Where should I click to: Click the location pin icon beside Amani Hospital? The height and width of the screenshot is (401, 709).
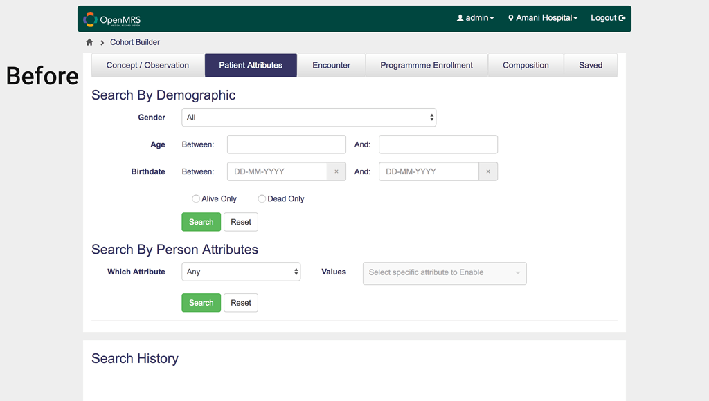[x=512, y=18]
